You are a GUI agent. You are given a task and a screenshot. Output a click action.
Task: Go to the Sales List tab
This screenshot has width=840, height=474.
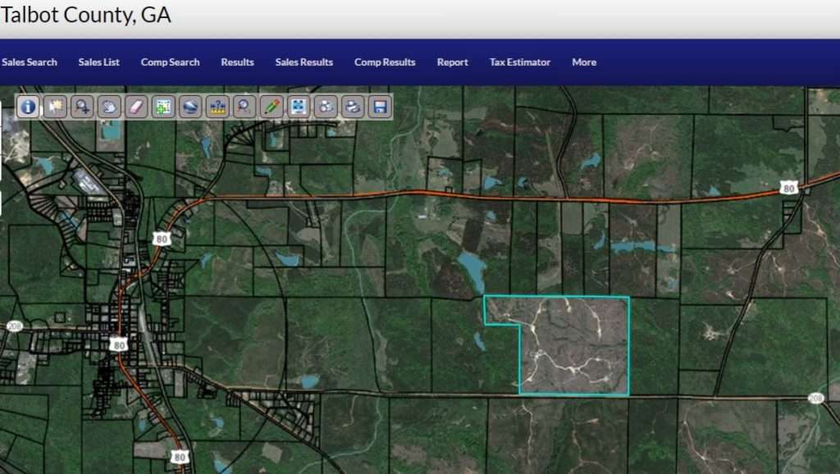[x=99, y=62]
